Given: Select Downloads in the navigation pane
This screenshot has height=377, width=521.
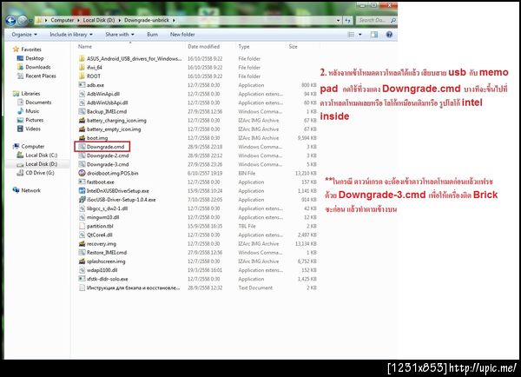Looking at the screenshot, I should click(x=38, y=67).
